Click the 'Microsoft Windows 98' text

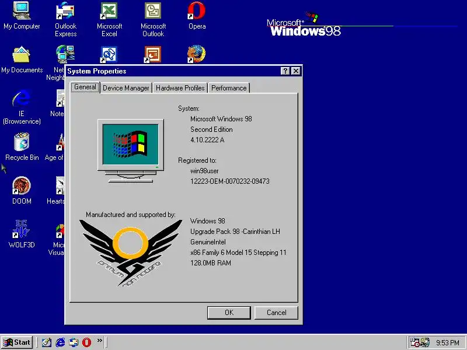pos(221,119)
